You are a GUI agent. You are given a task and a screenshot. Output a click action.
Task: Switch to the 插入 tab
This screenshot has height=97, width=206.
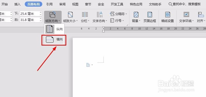tap(17, 4)
